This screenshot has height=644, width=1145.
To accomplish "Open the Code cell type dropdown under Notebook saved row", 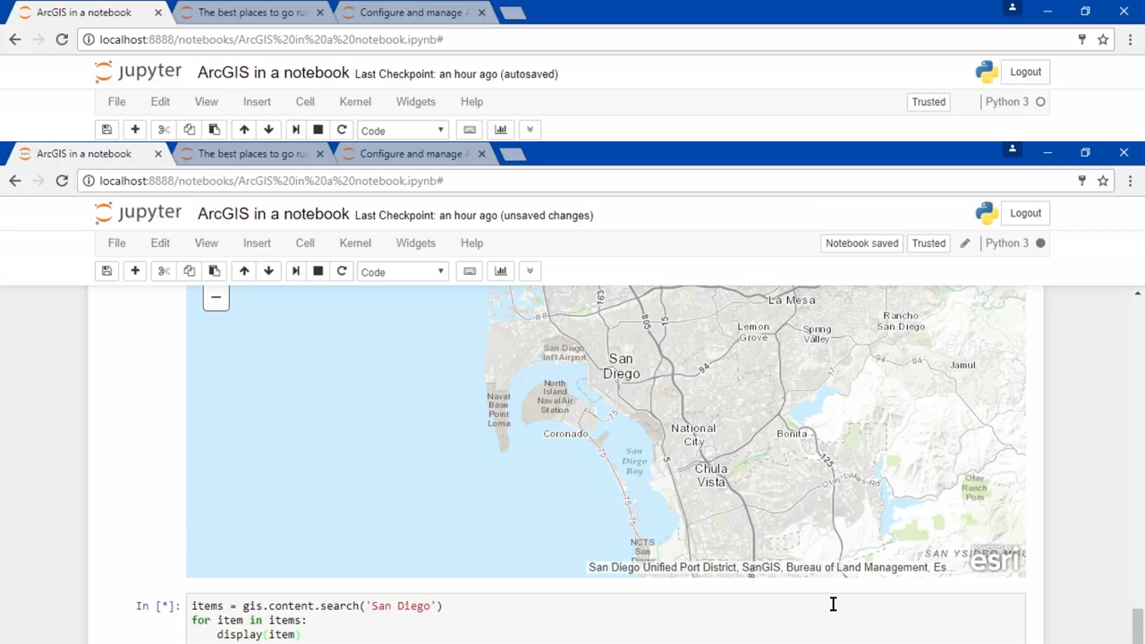I will (x=403, y=272).
